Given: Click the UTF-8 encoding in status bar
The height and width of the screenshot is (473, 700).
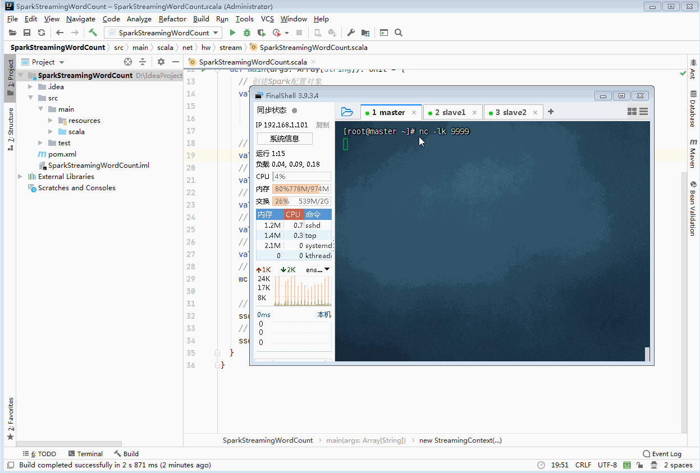Looking at the screenshot, I should click(x=607, y=465).
